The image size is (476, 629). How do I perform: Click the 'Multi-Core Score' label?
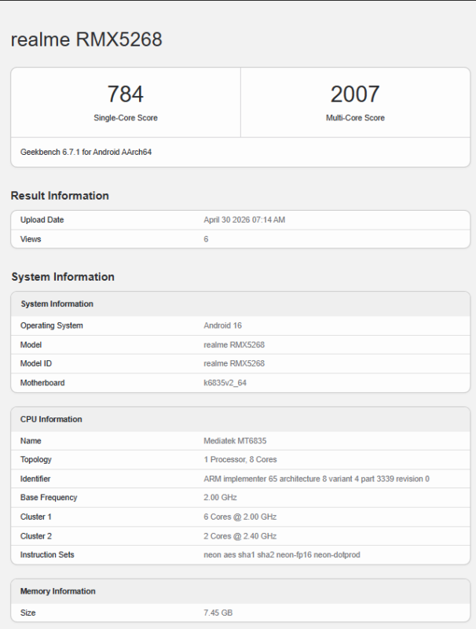355,118
